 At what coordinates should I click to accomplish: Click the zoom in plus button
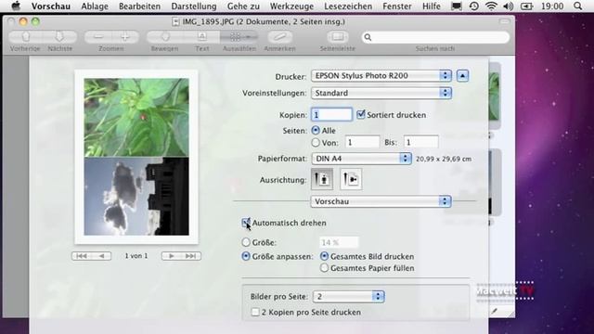pos(125,37)
